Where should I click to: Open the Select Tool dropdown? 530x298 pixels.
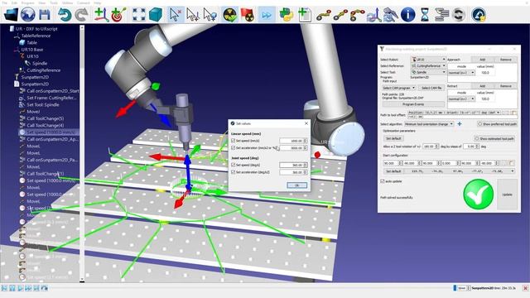click(429, 72)
